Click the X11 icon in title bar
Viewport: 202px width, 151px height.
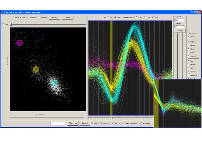tap(2, 12)
